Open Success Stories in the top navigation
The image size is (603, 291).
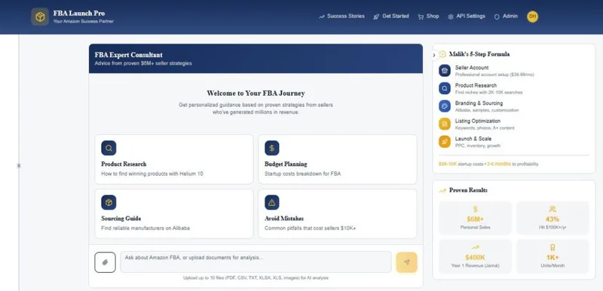click(x=341, y=16)
